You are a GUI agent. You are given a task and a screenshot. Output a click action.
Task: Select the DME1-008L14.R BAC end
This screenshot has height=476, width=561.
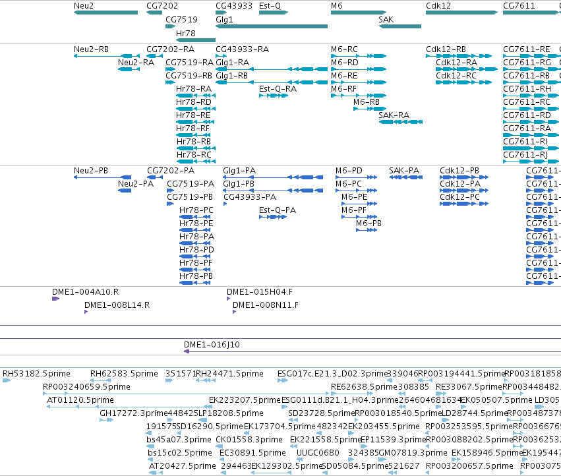point(86,312)
